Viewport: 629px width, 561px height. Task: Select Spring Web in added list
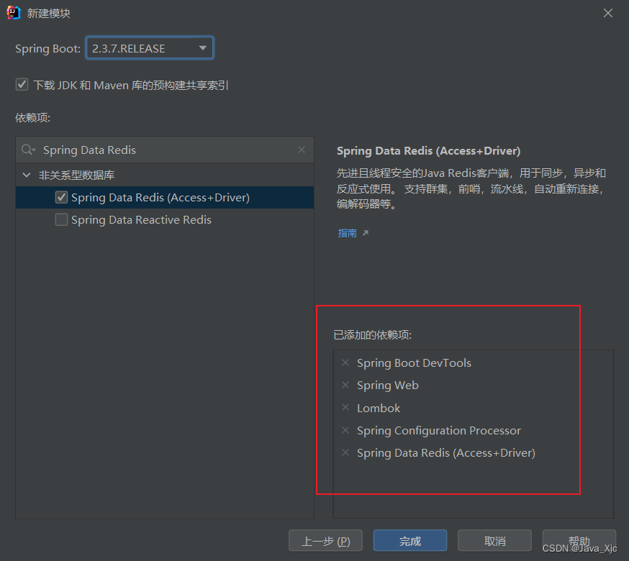(387, 386)
